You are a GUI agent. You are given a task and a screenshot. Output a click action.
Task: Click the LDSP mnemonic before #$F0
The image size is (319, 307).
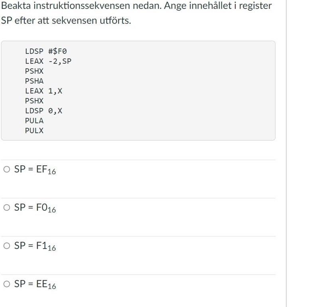click(34, 51)
